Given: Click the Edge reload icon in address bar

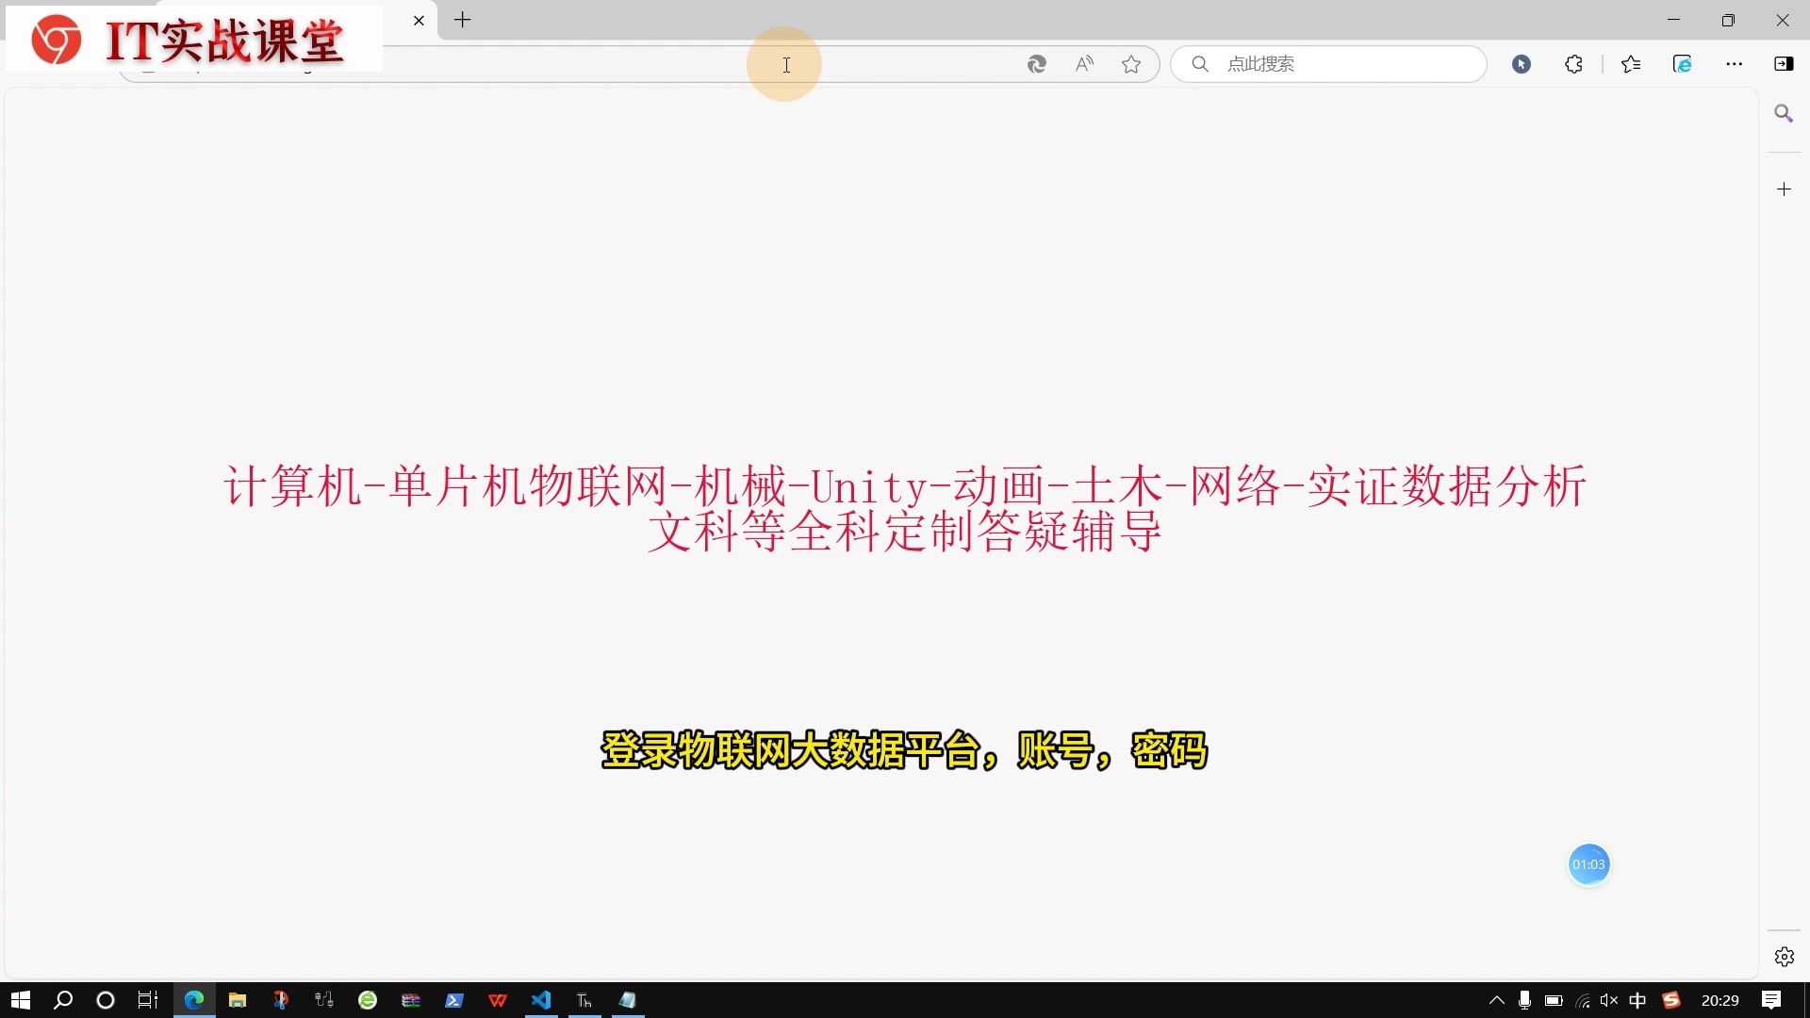Looking at the screenshot, I should (1037, 64).
